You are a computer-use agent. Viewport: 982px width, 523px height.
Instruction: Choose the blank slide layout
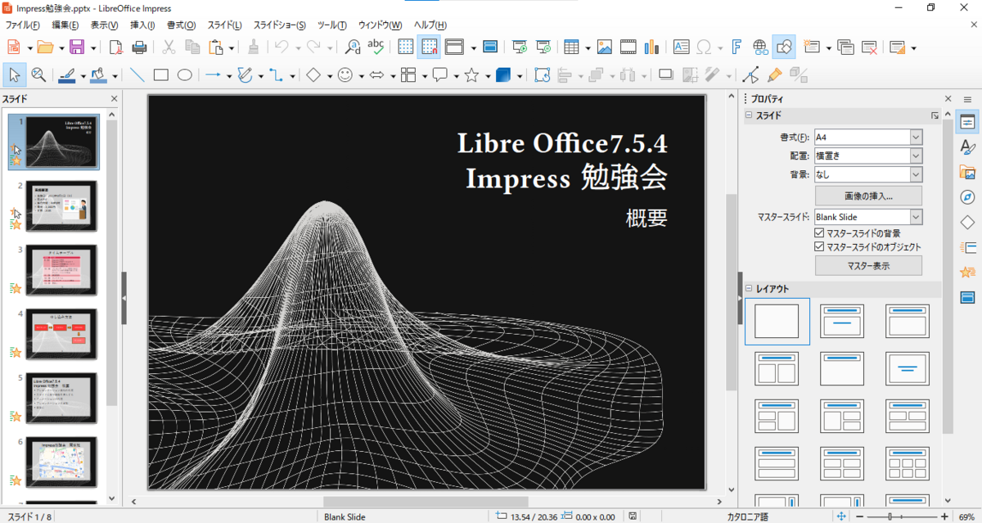pos(777,321)
